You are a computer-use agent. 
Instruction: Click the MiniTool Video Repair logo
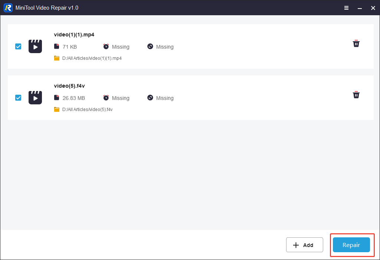(x=8, y=8)
